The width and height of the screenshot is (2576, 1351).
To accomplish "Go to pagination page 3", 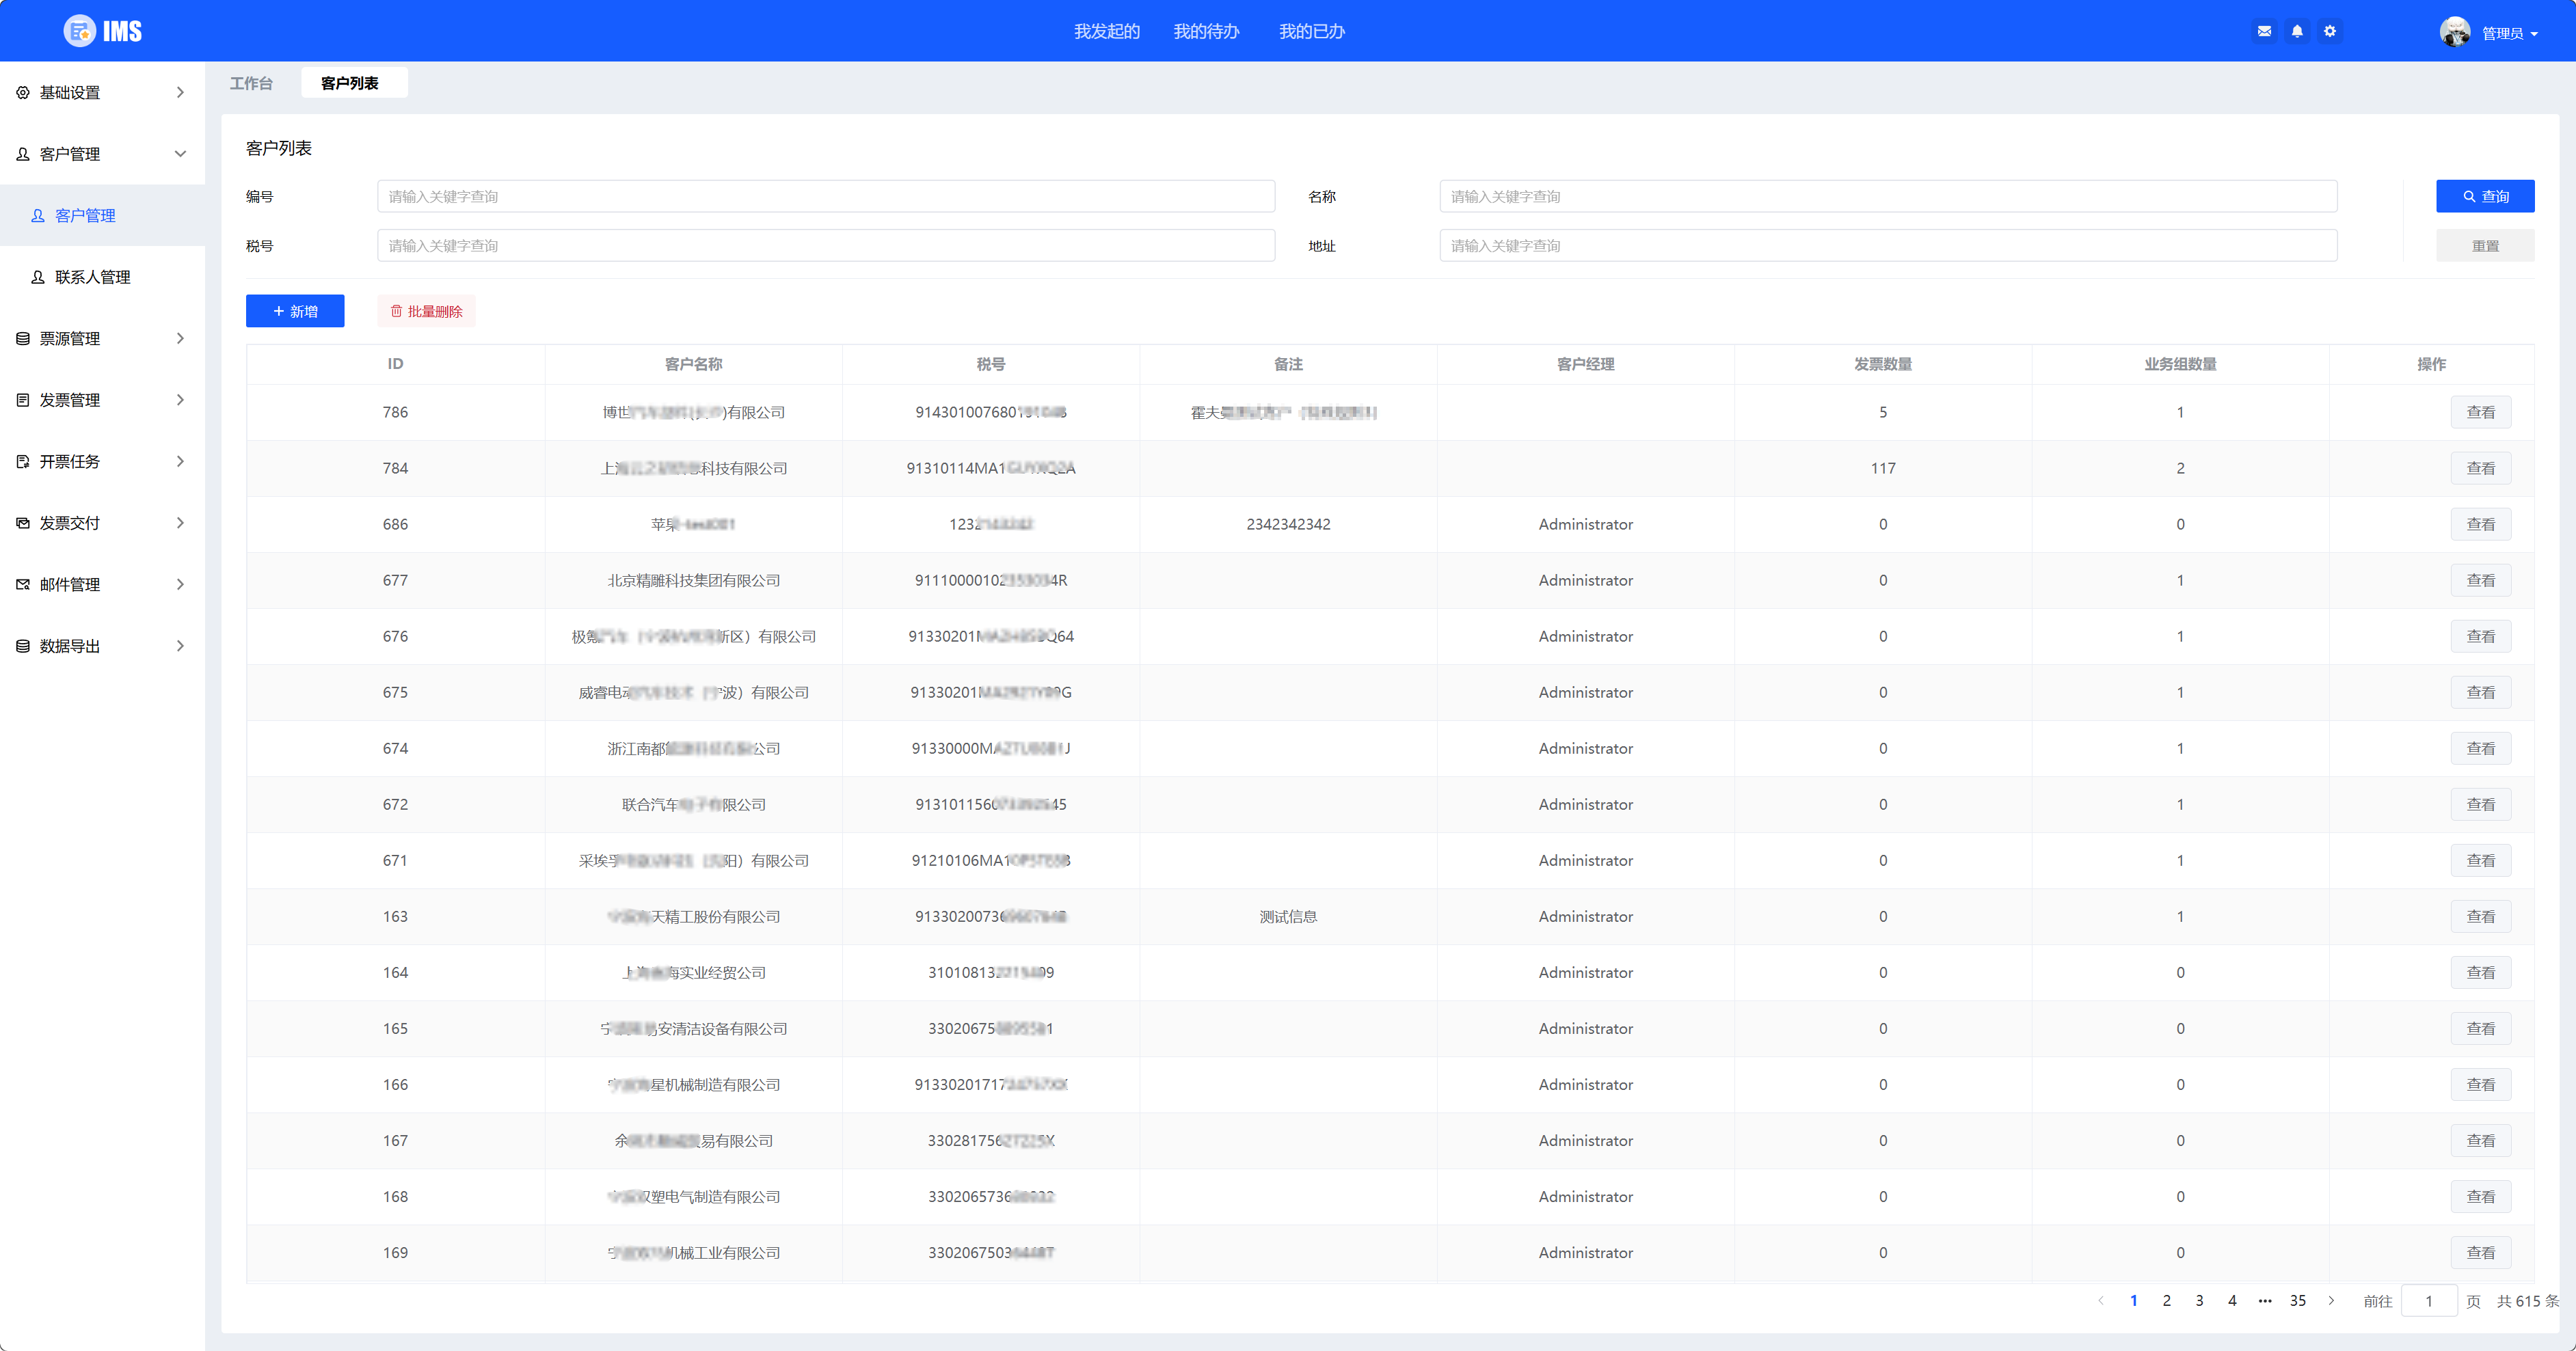I will pos(2199,1300).
